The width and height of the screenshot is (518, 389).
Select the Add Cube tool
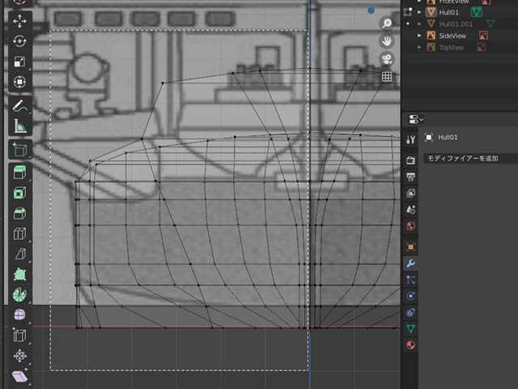(19, 150)
